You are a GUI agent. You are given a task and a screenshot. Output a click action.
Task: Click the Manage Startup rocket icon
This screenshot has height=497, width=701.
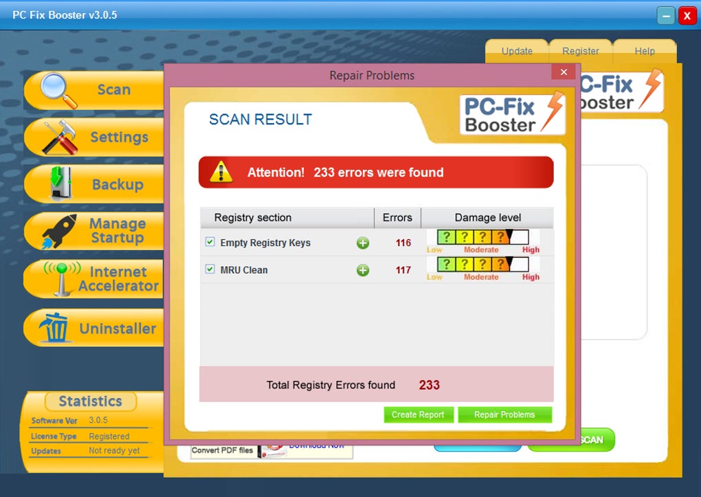tap(59, 231)
